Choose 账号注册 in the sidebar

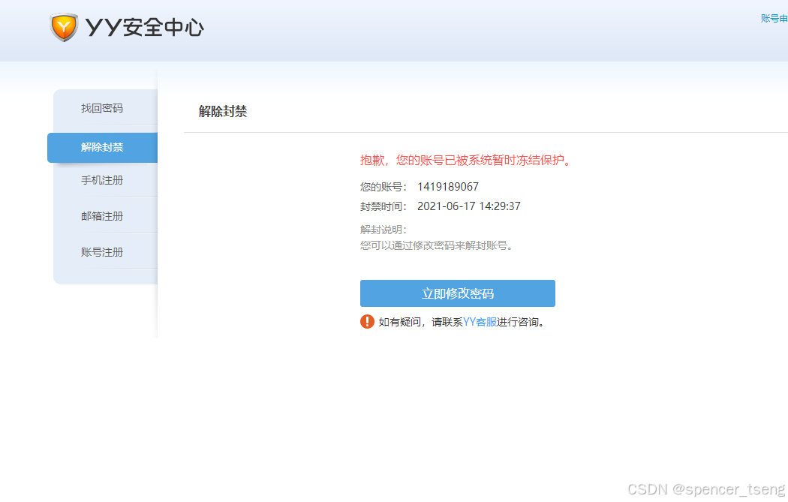(x=102, y=252)
